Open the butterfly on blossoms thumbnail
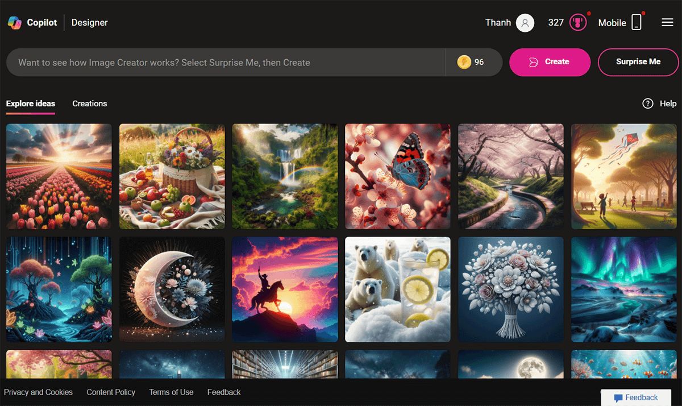Image resolution: width=682 pixels, height=406 pixels. click(x=398, y=176)
